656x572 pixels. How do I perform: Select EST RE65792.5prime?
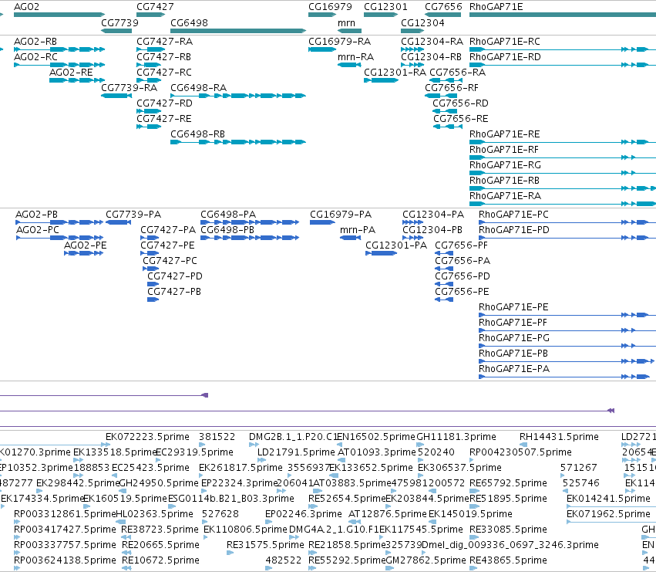click(508, 483)
